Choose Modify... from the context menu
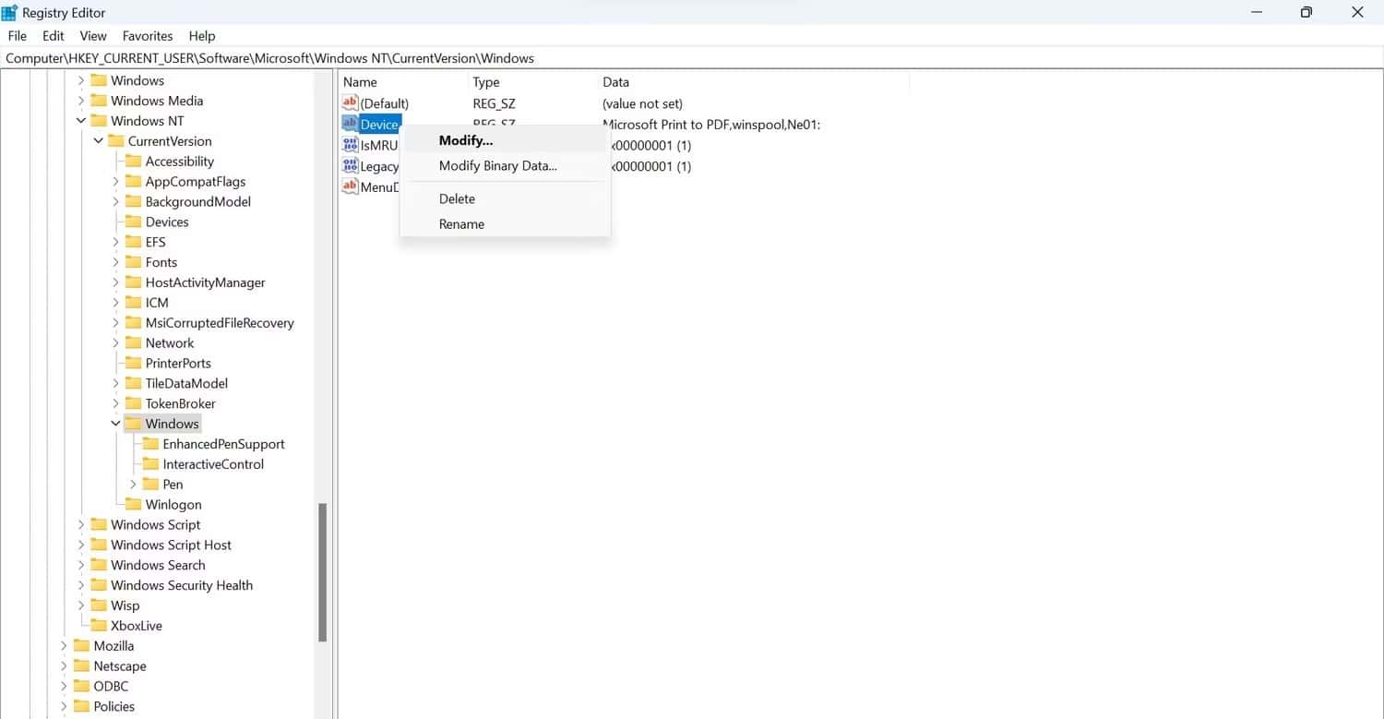 click(x=466, y=140)
